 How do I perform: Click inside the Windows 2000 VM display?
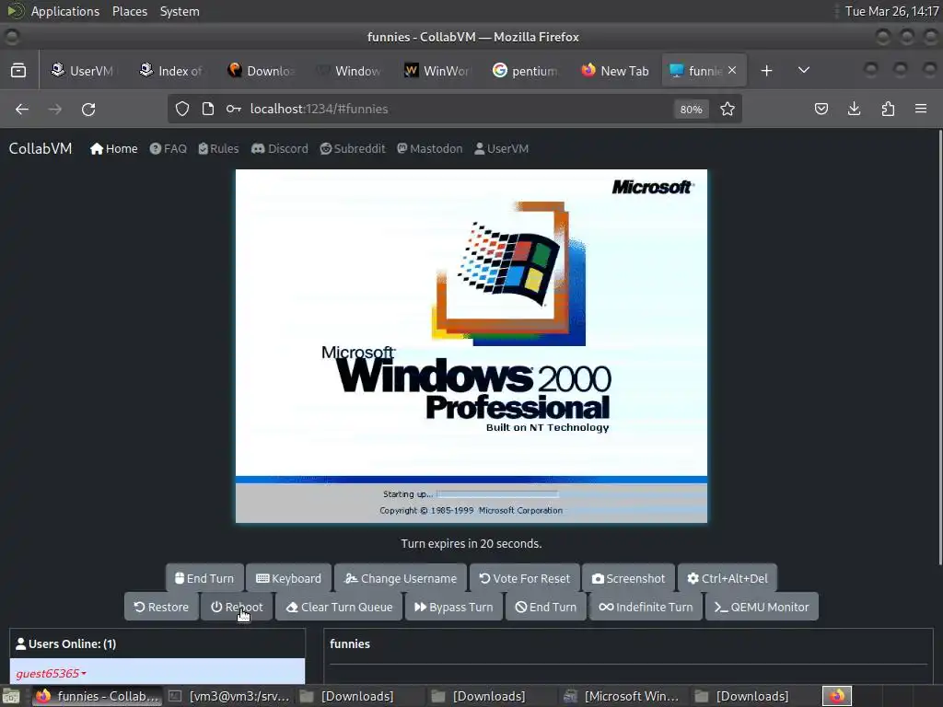(471, 346)
